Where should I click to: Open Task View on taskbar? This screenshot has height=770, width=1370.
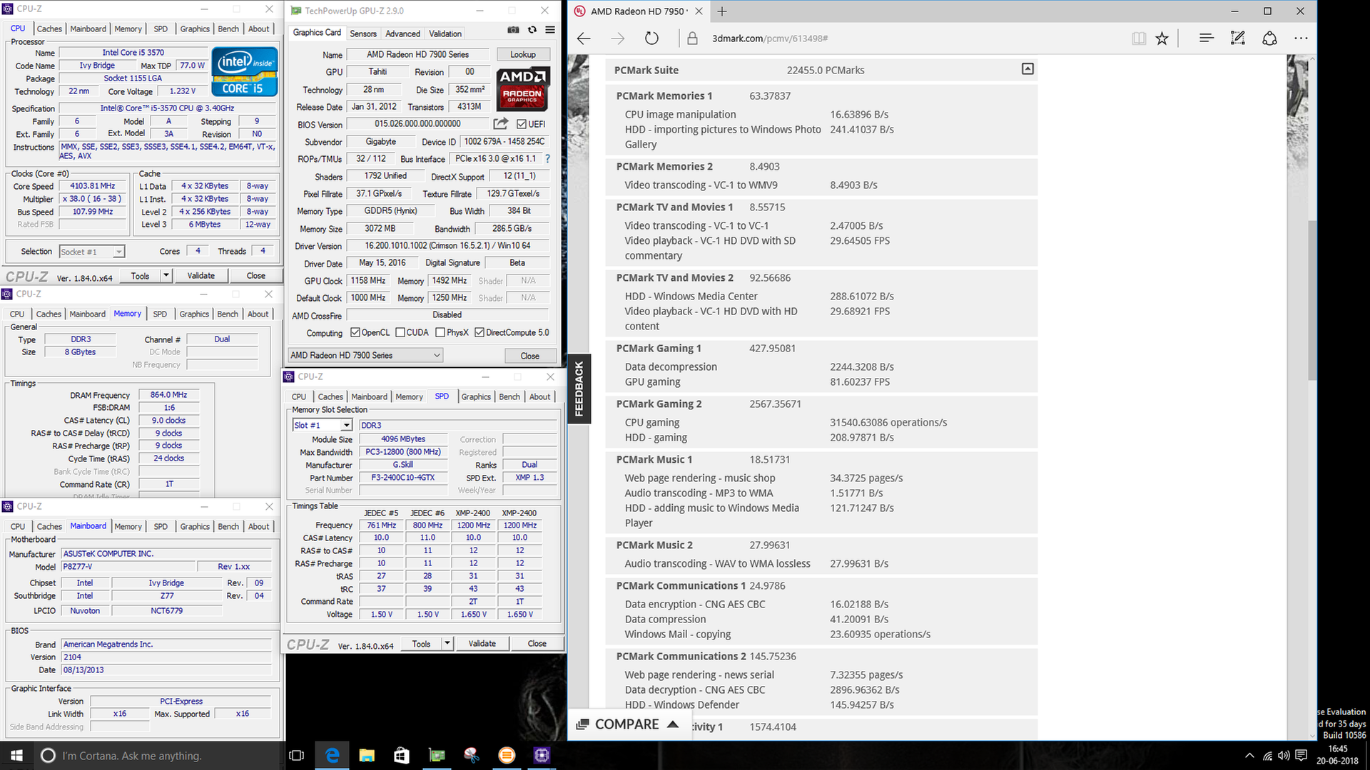[x=296, y=756]
